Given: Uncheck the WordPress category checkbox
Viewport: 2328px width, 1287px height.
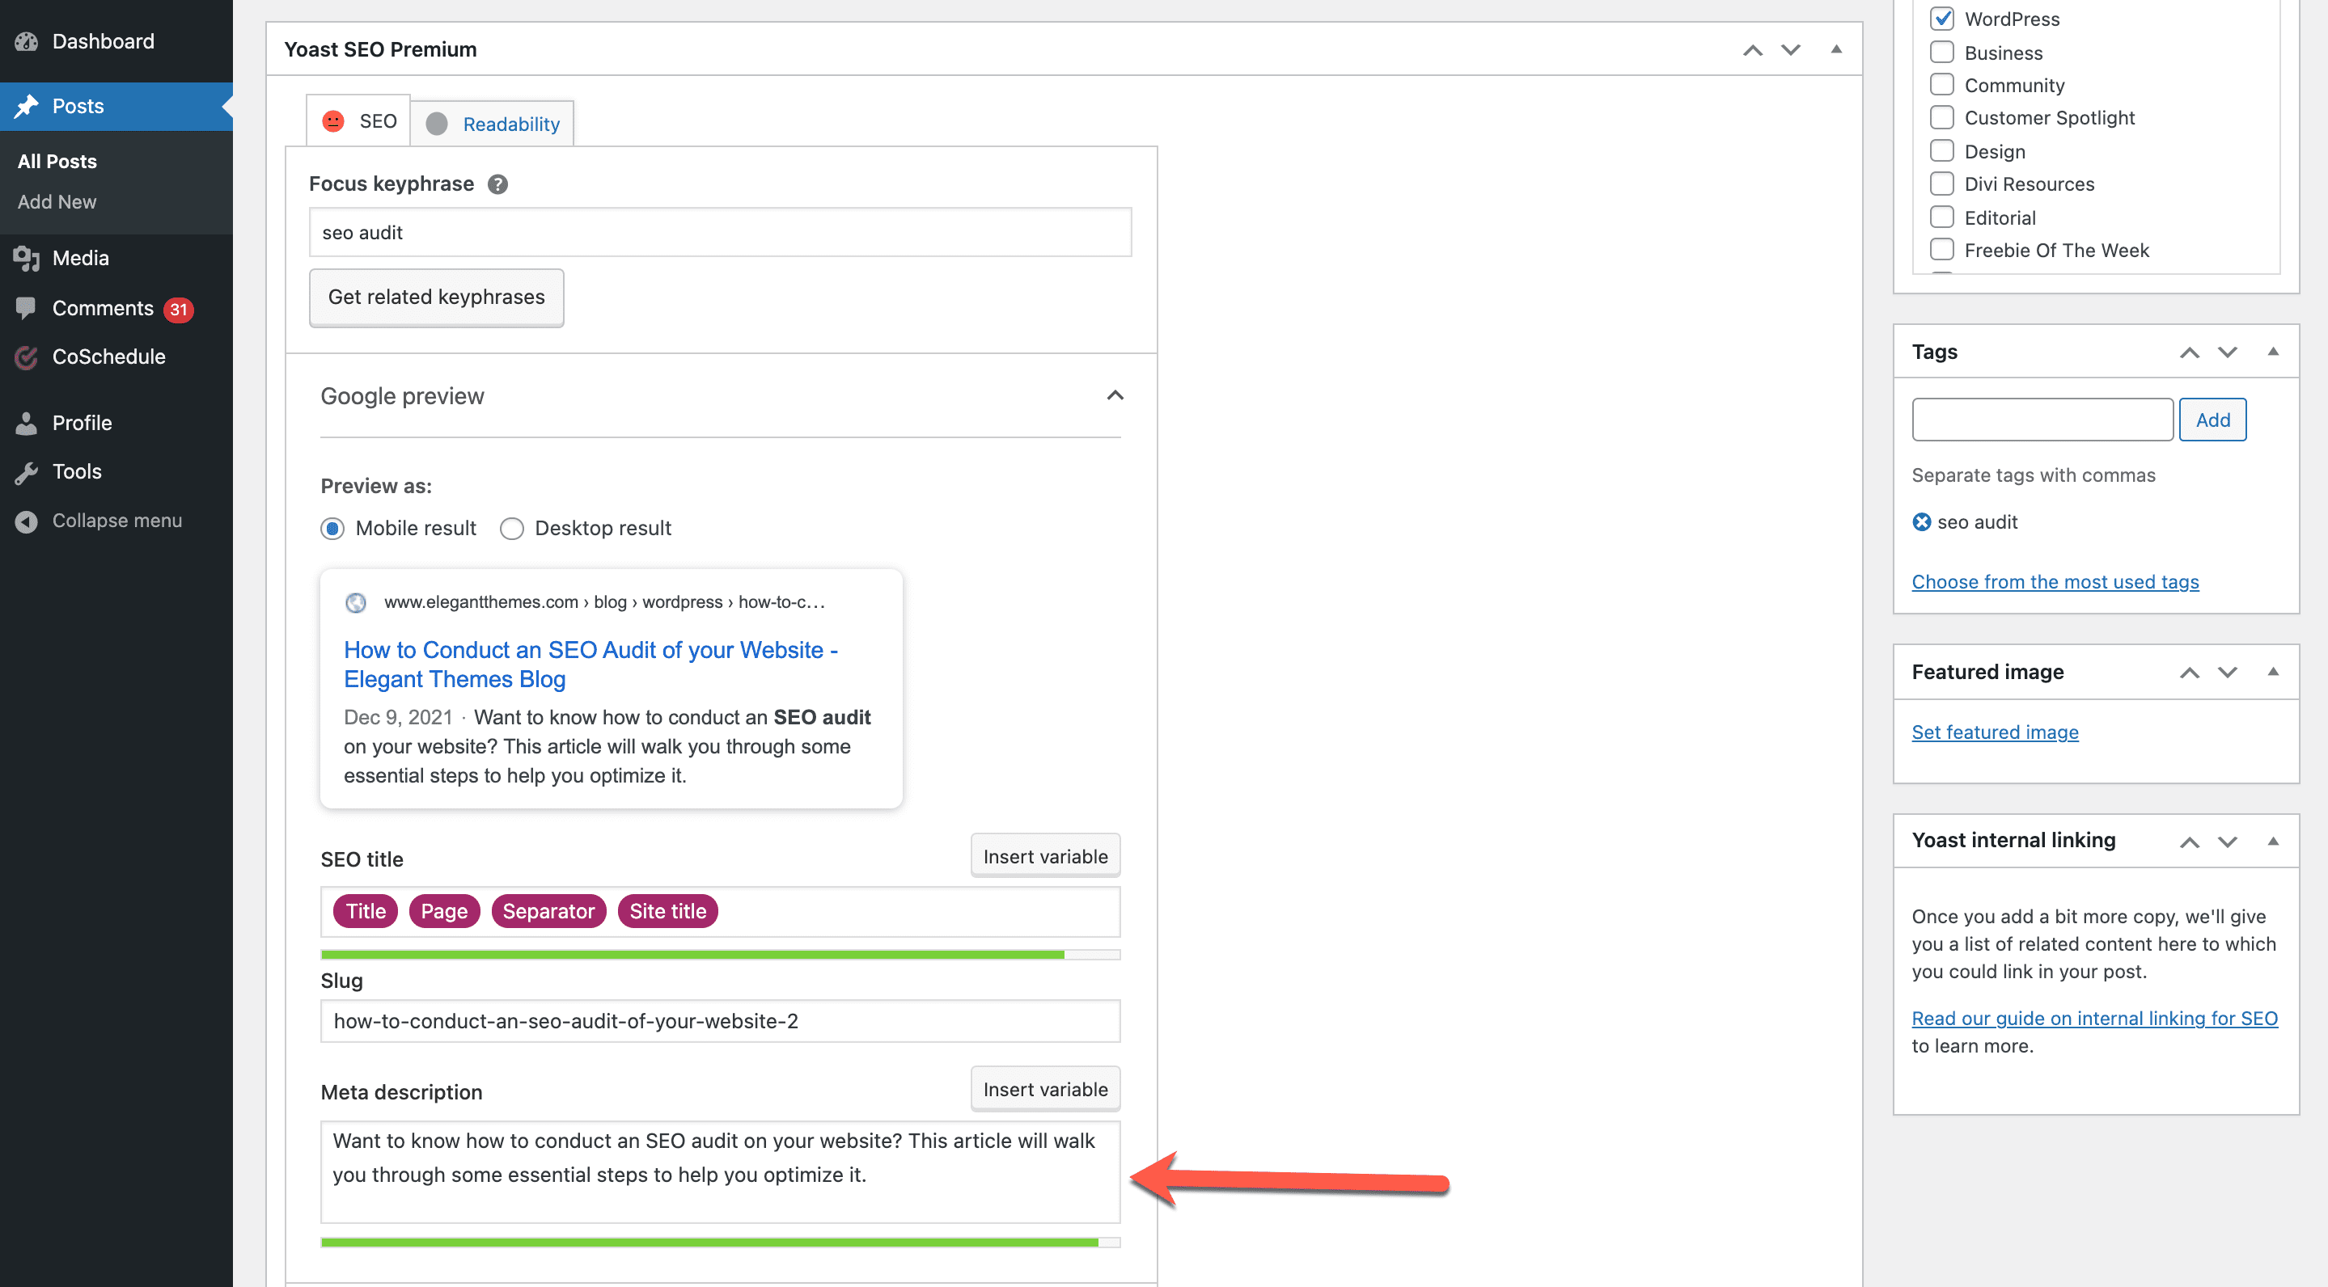Looking at the screenshot, I should (x=1941, y=19).
